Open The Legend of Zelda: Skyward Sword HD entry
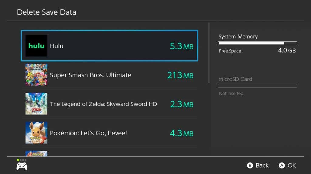The width and height of the screenshot is (311, 174). click(x=103, y=104)
